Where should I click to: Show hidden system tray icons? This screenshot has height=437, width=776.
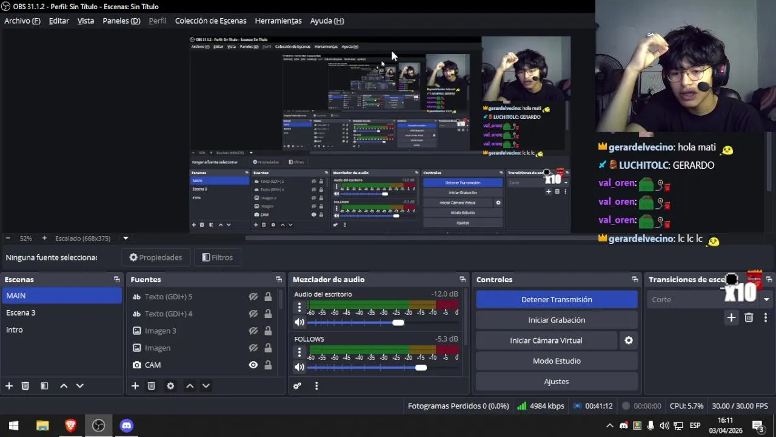[x=610, y=425]
